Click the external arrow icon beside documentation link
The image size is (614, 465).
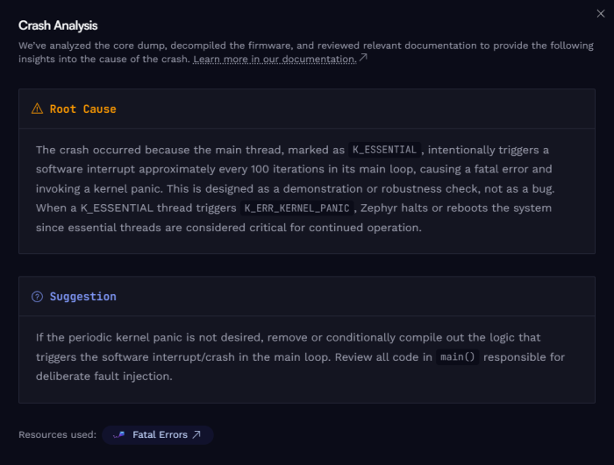click(x=363, y=58)
